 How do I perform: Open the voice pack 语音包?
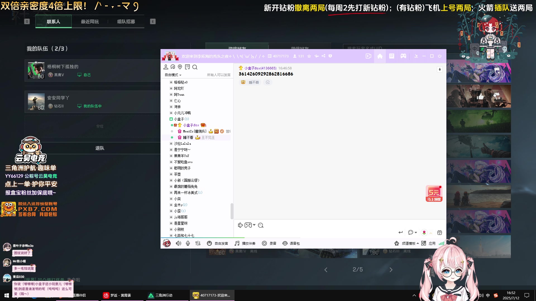pyautogui.click(x=291, y=243)
